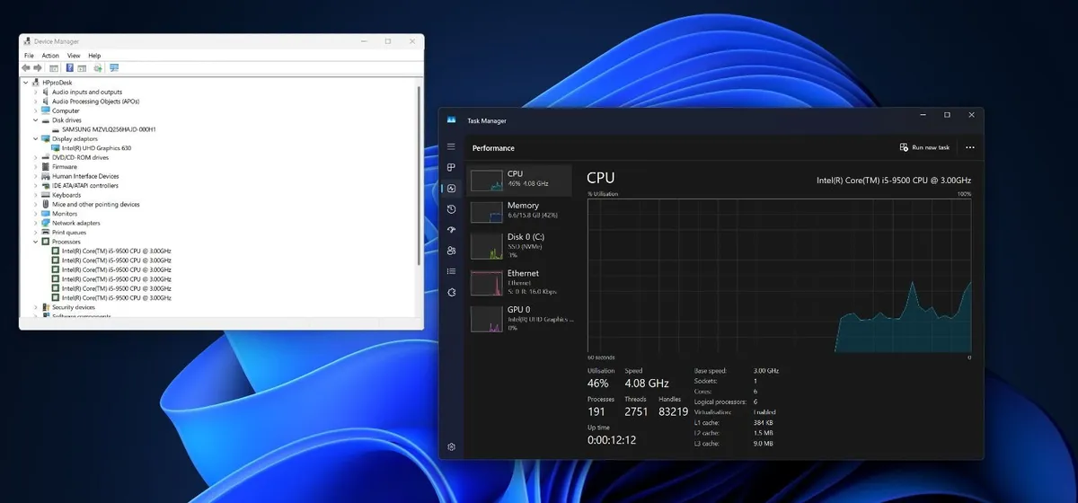Select the Disk 0 (C:) performance card
Screen dimensions: 1078x503
(519, 245)
